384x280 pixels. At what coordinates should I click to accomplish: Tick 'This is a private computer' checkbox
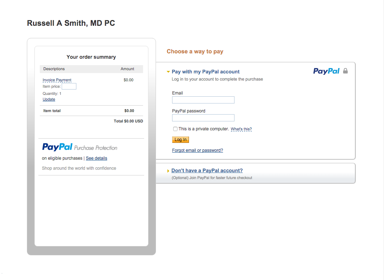click(x=175, y=129)
